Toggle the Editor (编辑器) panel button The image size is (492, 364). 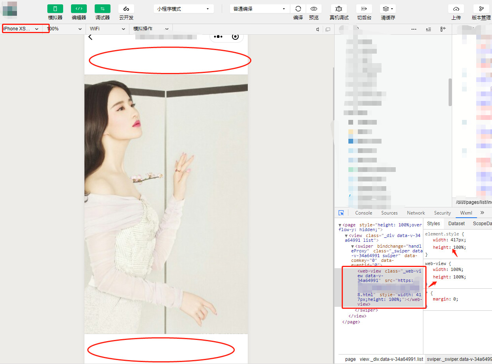[79, 9]
